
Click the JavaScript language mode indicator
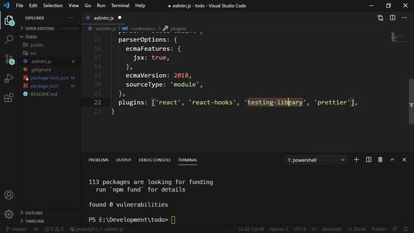[x=331, y=229]
